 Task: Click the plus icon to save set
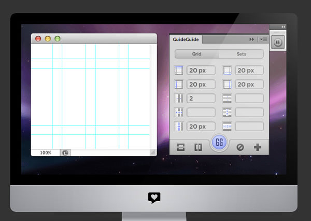click(258, 147)
